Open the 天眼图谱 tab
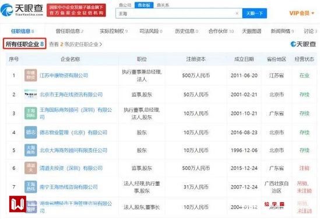This screenshot has width=320, height=219. [x=252, y=31]
